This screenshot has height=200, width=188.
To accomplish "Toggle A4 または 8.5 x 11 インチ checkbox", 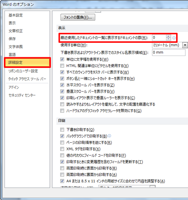I will point(62,181).
